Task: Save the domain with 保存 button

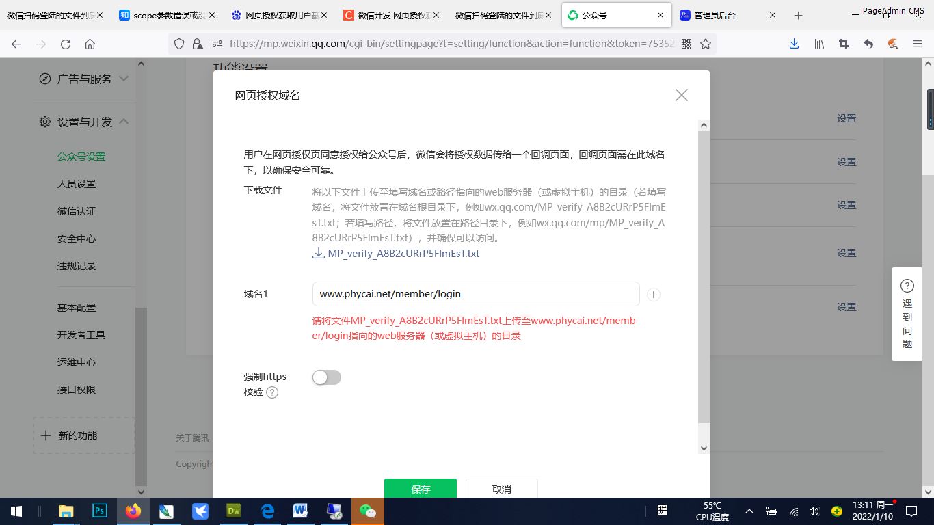Action: [421, 488]
